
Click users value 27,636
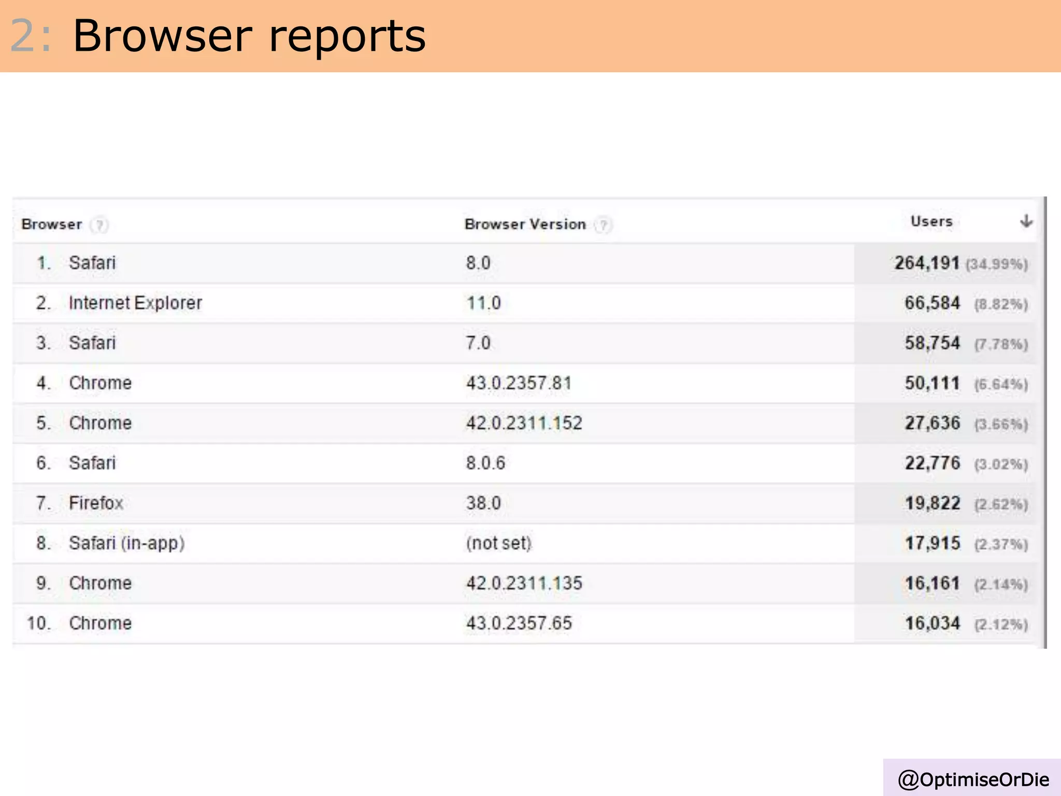[932, 423]
